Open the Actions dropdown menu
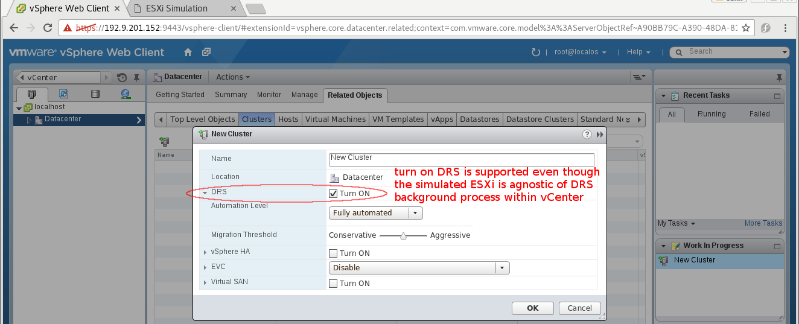This screenshot has height=324, width=799. pyautogui.click(x=233, y=77)
